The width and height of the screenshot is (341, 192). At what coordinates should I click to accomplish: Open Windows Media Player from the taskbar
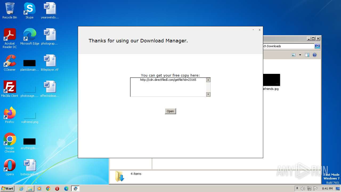(39, 189)
